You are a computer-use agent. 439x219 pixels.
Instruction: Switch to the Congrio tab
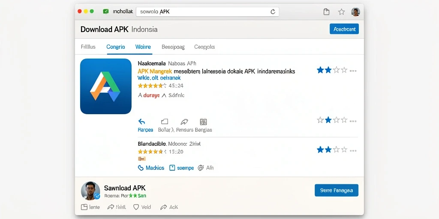coord(116,47)
